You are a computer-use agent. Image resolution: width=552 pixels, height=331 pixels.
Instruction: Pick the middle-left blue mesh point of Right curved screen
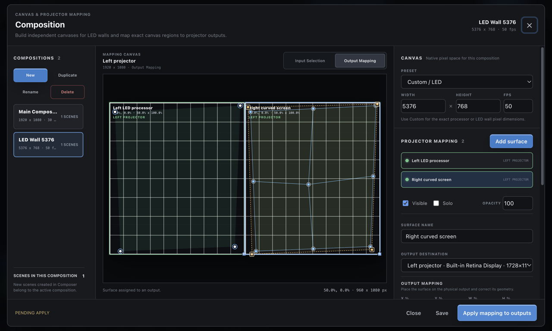(x=253, y=181)
